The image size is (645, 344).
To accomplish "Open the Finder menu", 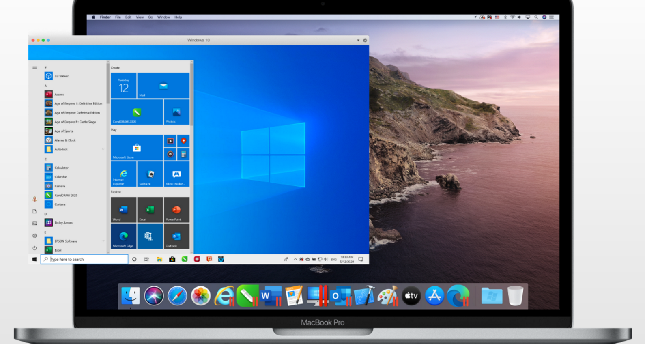I will click(105, 17).
